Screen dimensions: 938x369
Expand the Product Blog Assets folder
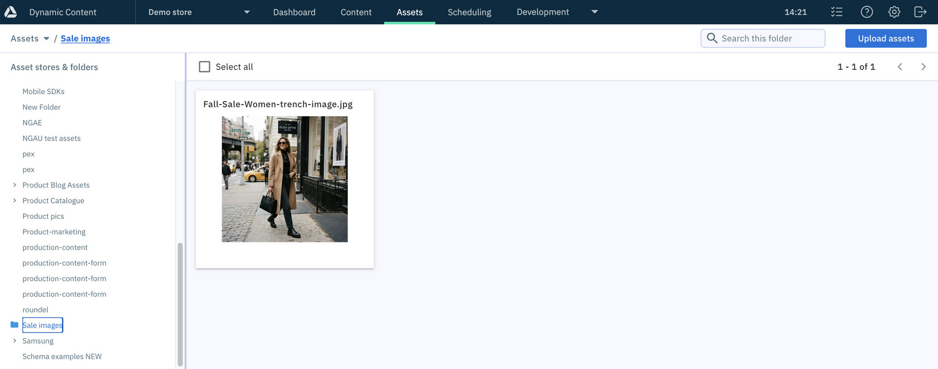click(x=14, y=185)
